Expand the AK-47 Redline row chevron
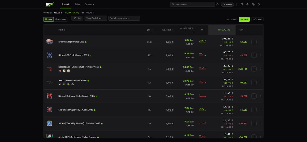 point(261,82)
